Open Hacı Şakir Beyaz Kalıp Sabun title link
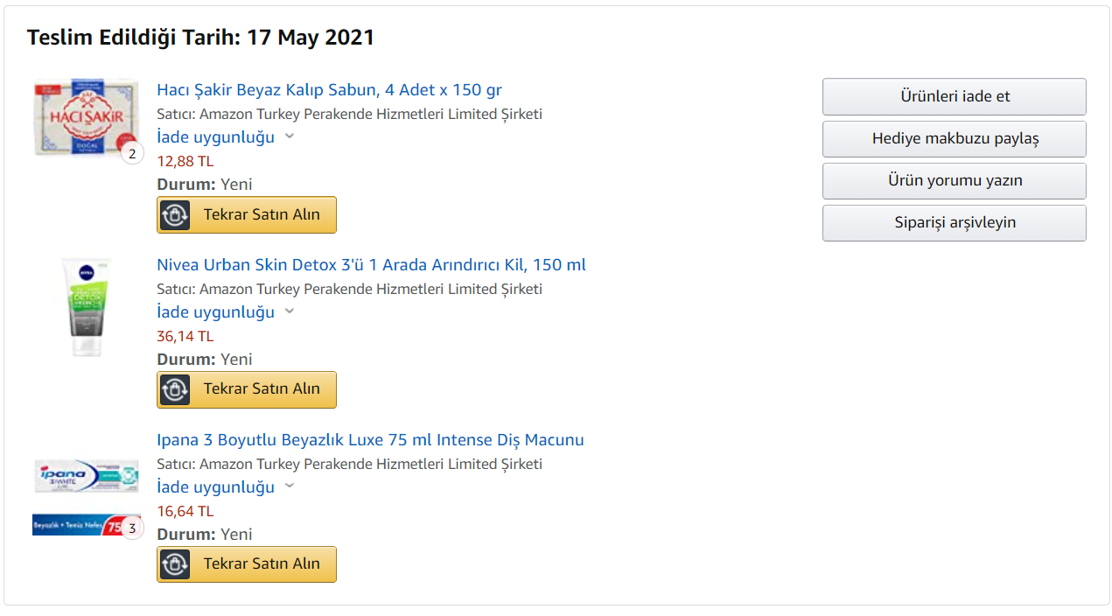 pos(329,90)
